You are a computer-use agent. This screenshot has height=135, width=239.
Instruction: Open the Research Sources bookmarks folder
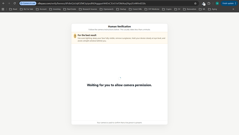coord(88,9)
